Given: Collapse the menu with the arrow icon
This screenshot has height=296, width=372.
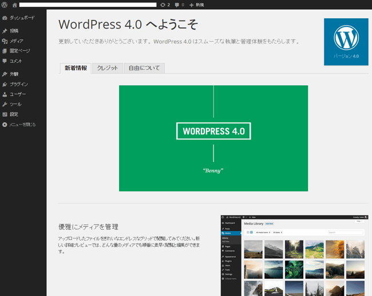Looking at the screenshot, I should click(x=5, y=125).
